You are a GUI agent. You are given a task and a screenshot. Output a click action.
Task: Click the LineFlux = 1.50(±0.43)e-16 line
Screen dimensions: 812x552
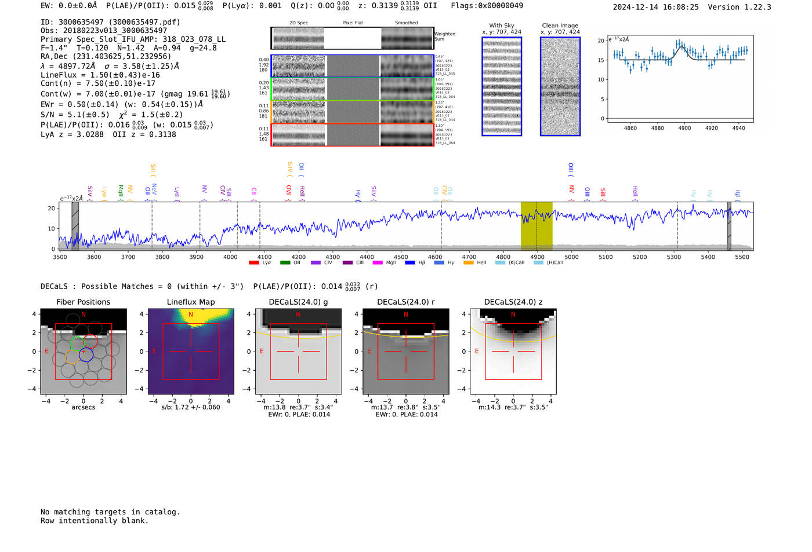tap(100, 75)
